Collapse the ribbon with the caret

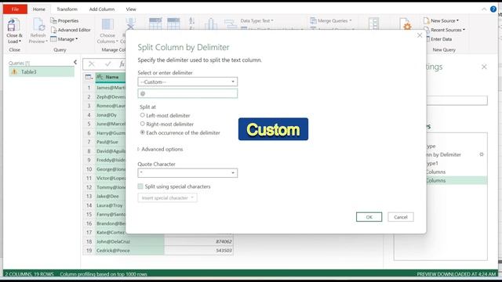(484, 9)
